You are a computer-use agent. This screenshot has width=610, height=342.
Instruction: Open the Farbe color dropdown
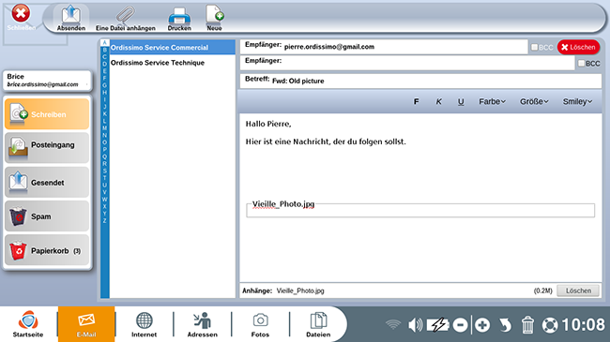click(x=492, y=101)
